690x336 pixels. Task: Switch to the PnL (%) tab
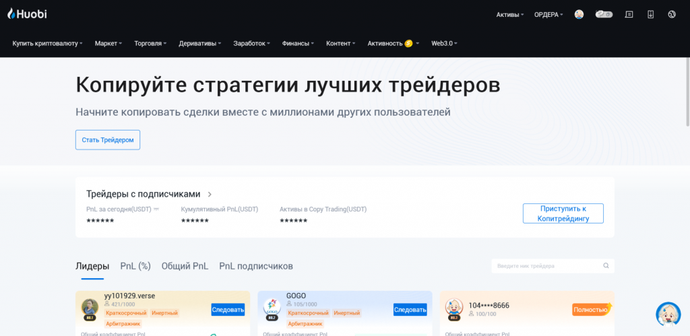pos(135,266)
